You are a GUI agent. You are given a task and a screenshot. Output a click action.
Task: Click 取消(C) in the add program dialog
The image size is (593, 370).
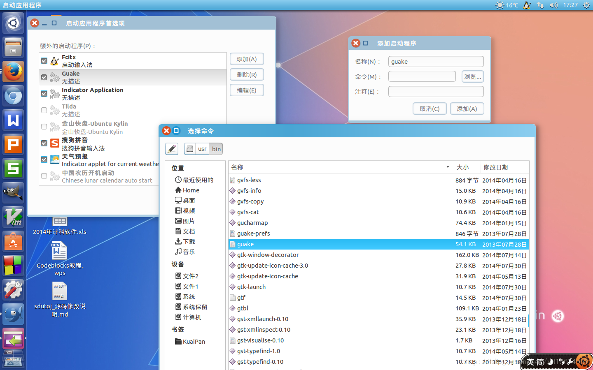(430, 109)
